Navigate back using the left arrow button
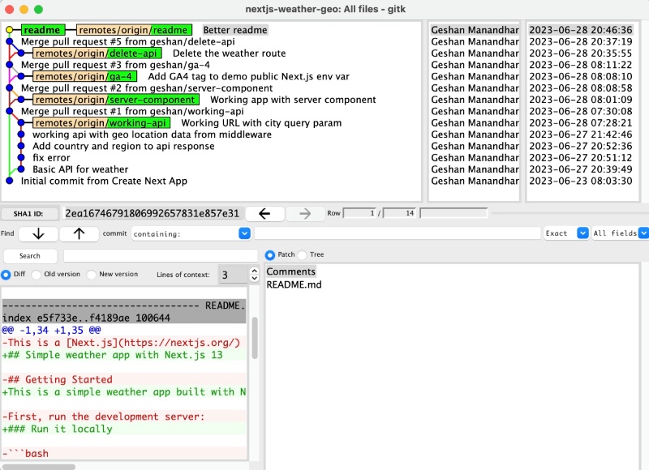Screen dimensions: 649x470 267,213
